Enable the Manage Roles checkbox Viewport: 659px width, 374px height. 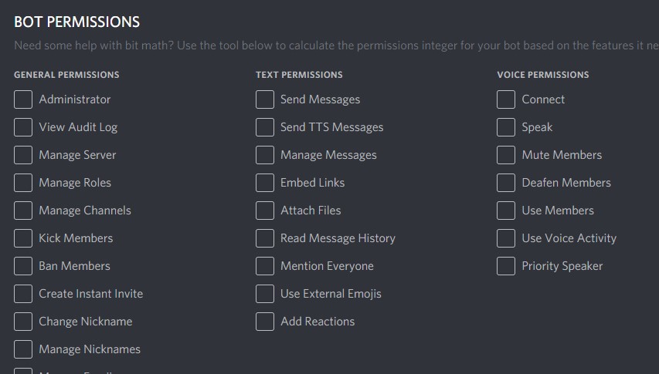[23, 183]
